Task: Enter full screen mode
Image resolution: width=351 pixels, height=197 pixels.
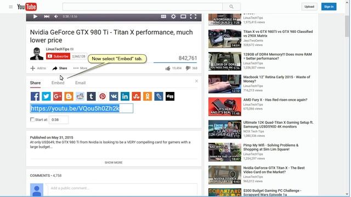Action: (193, 16)
